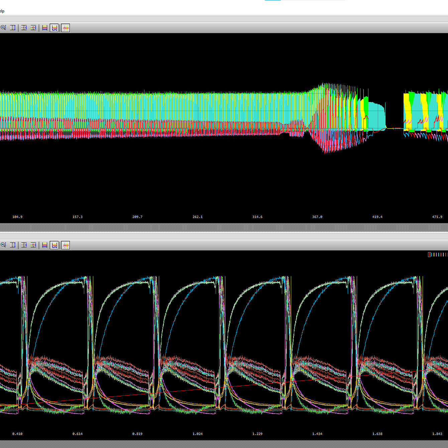
Task: Click the 1.843 time label on lower graph
Action: 437,434
